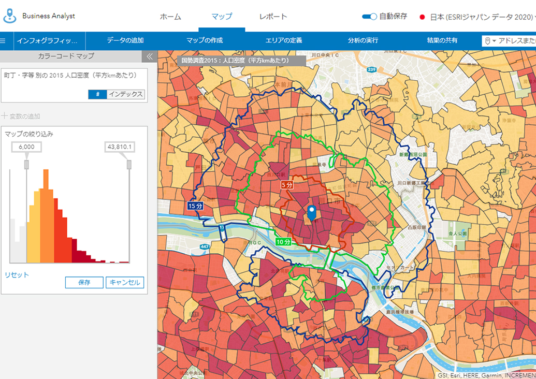Screen dimensions: 536x379
Task: Click the 43,810.1 maximum value box
Action: click(x=120, y=147)
